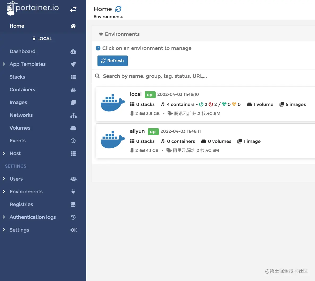Open Registries in the sidebar
The height and width of the screenshot is (281, 315).
[21, 205]
